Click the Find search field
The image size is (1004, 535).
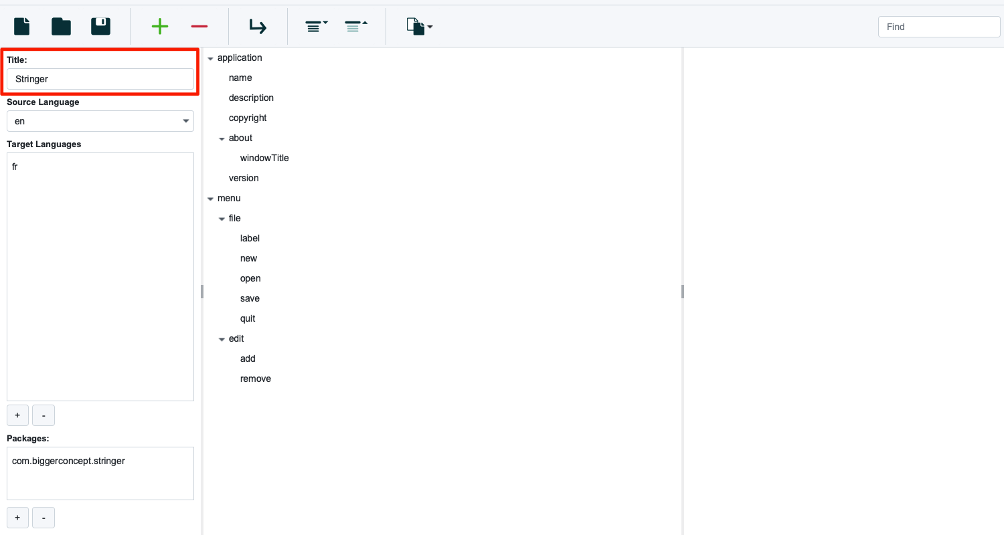[939, 27]
